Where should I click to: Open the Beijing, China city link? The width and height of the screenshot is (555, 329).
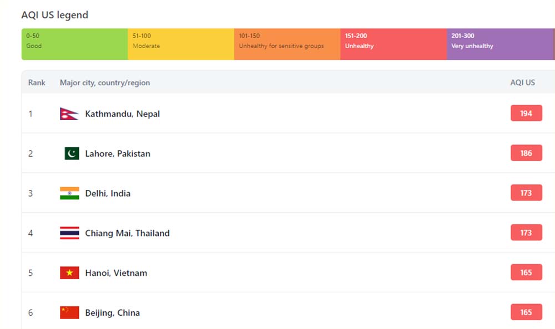click(112, 313)
